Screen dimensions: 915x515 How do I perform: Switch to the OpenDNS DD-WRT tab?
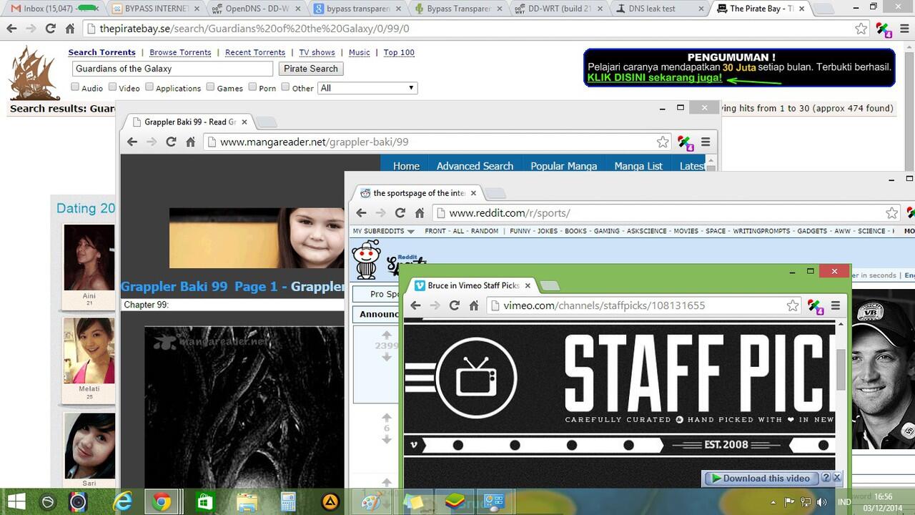click(x=257, y=9)
